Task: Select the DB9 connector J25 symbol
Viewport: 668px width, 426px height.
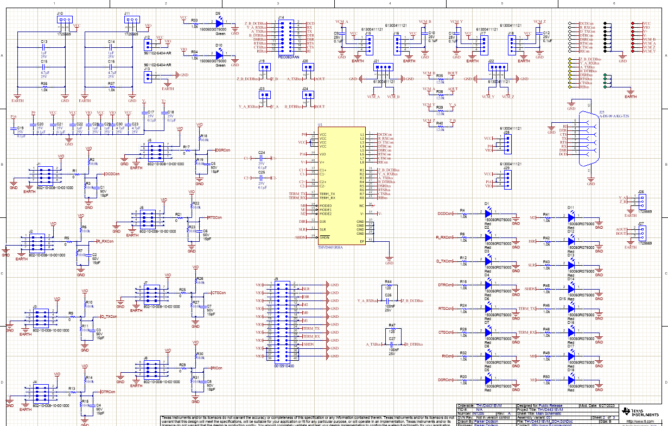Action: tap(589, 139)
